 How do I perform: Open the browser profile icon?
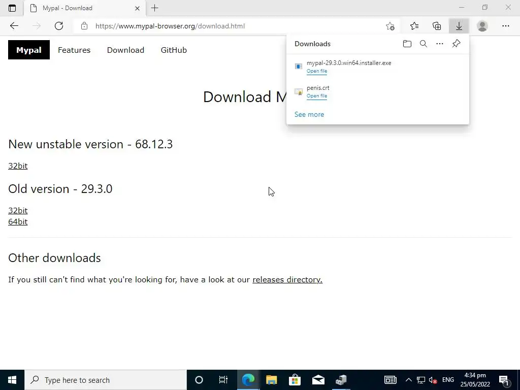click(482, 26)
